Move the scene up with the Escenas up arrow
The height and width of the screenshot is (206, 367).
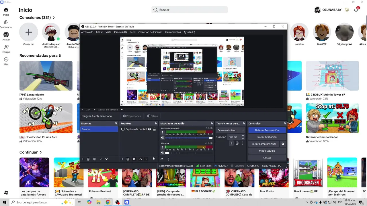(101, 159)
